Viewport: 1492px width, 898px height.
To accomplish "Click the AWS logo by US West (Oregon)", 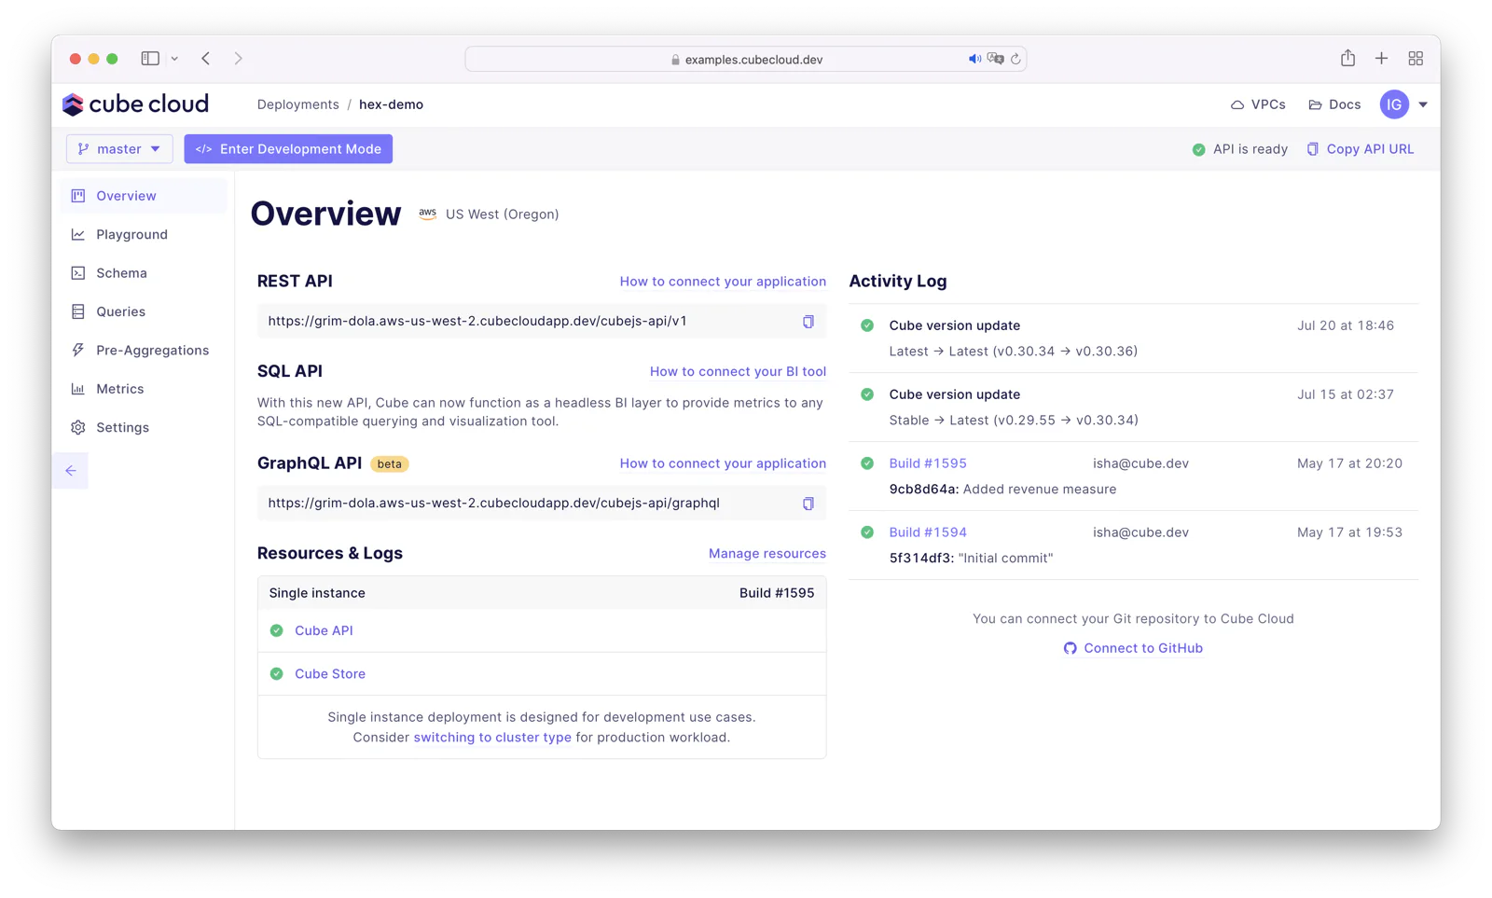I will (x=427, y=214).
